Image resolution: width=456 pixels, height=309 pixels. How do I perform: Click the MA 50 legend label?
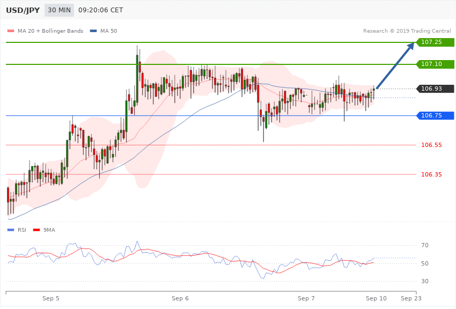(109, 31)
